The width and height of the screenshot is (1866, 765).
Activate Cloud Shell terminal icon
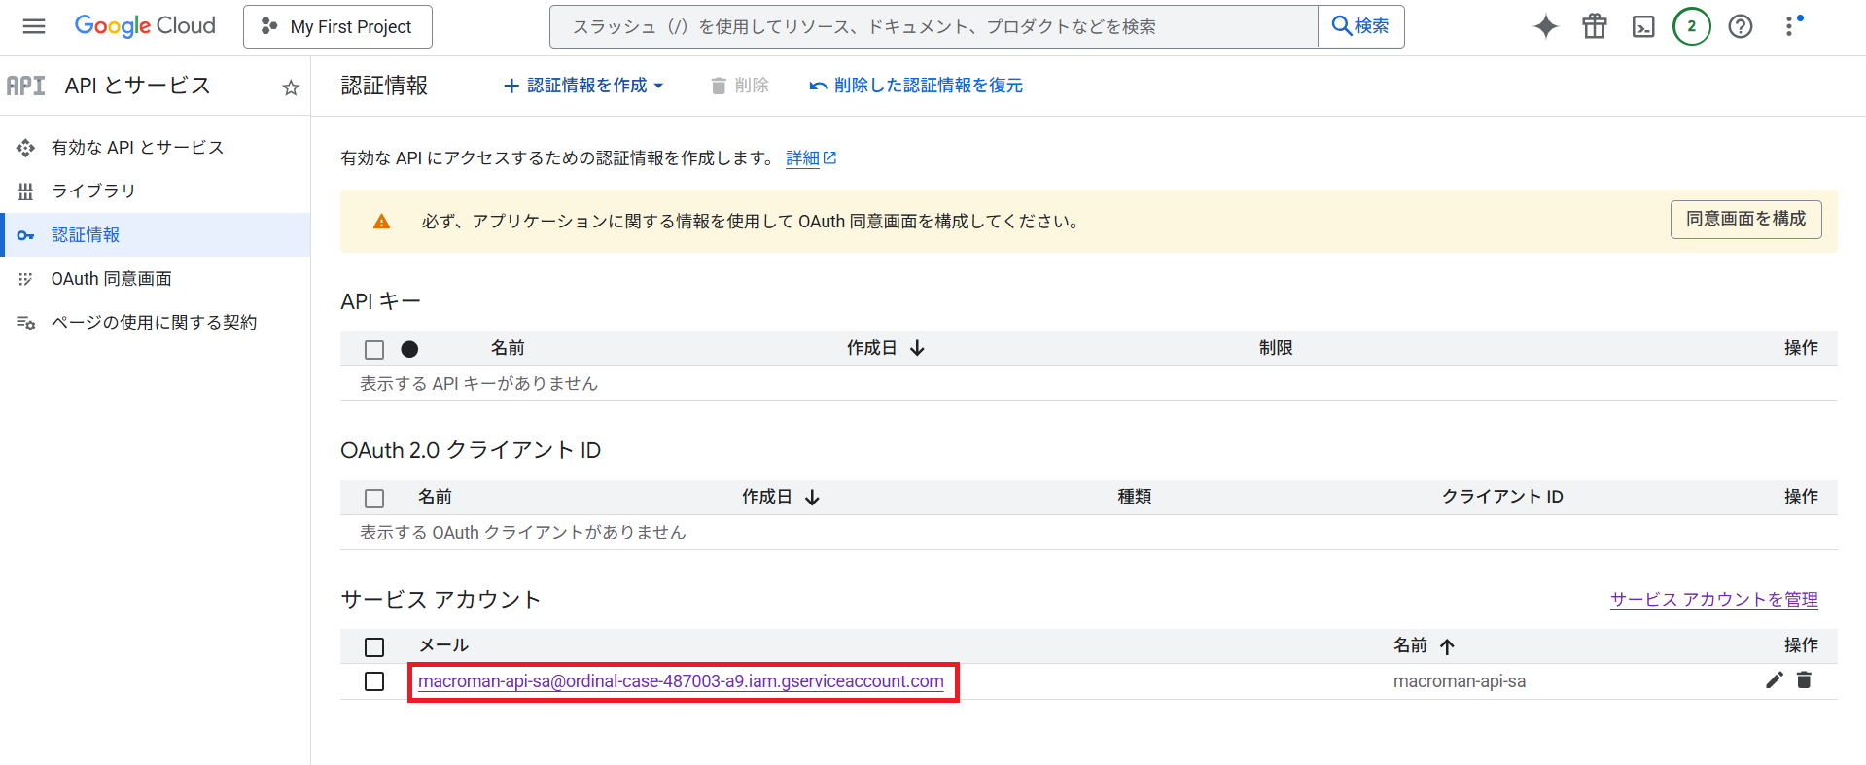1642,26
